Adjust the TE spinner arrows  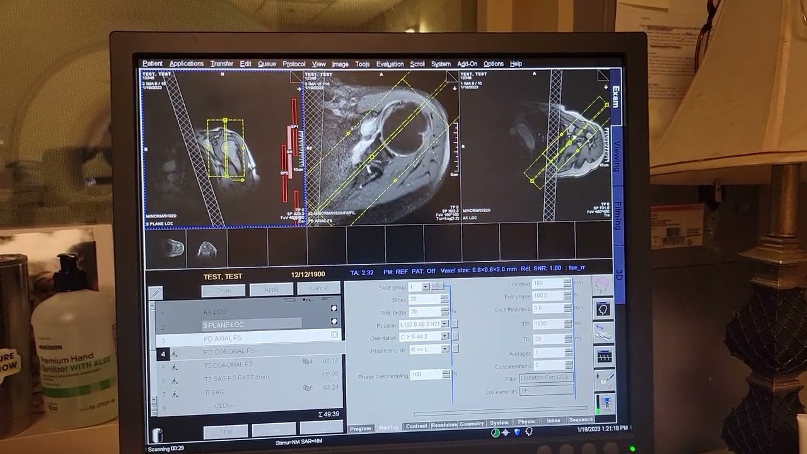click(x=569, y=339)
